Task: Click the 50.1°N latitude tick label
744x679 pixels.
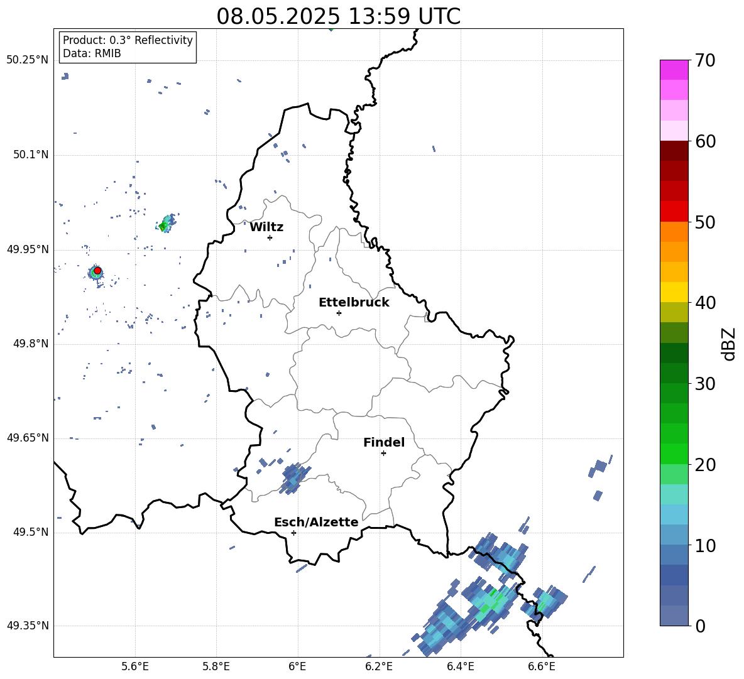Action: click(x=30, y=155)
